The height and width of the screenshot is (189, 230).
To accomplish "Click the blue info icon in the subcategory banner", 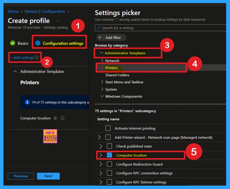I will click(x=27, y=102).
